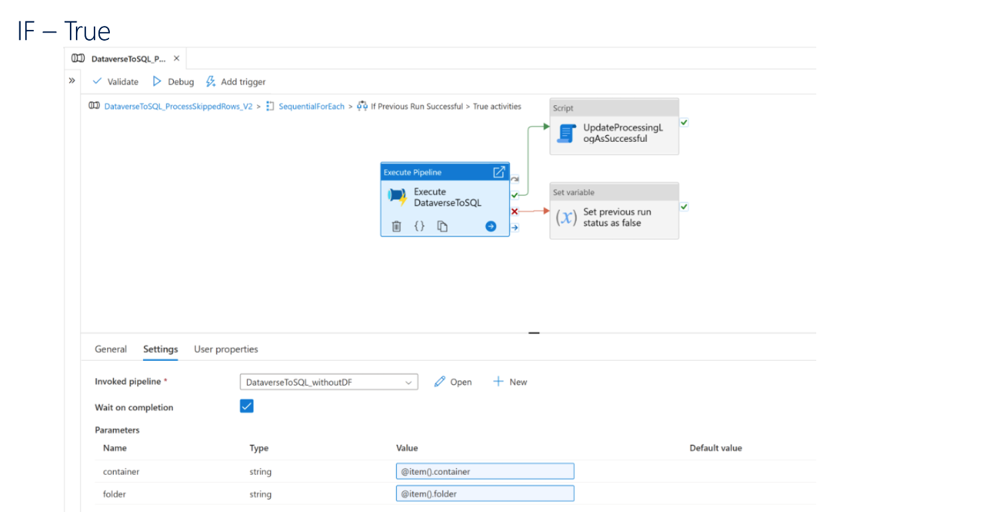
Task: Open the User properties tab
Action: point(226,350)
